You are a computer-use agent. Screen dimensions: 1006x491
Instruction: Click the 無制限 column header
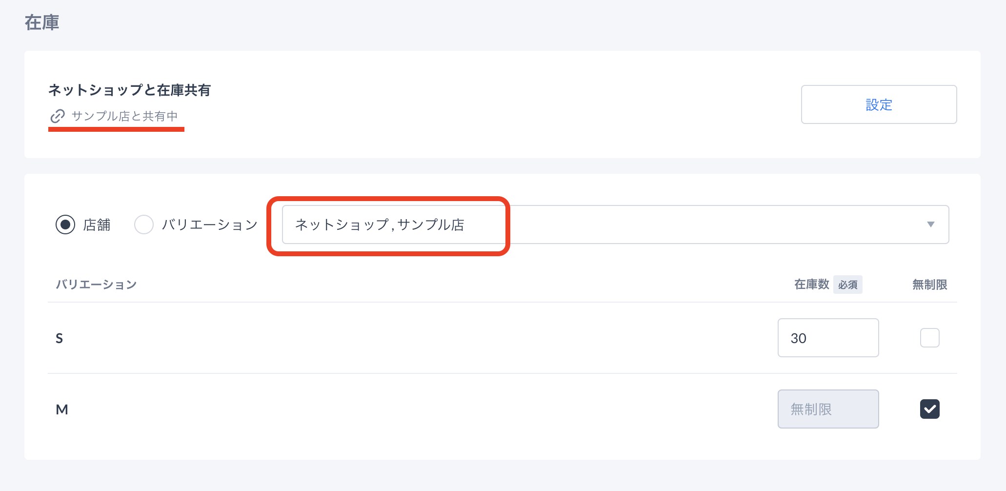tap(929, 285)
